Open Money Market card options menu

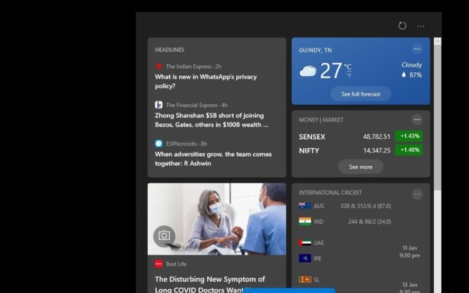point(417,120)
